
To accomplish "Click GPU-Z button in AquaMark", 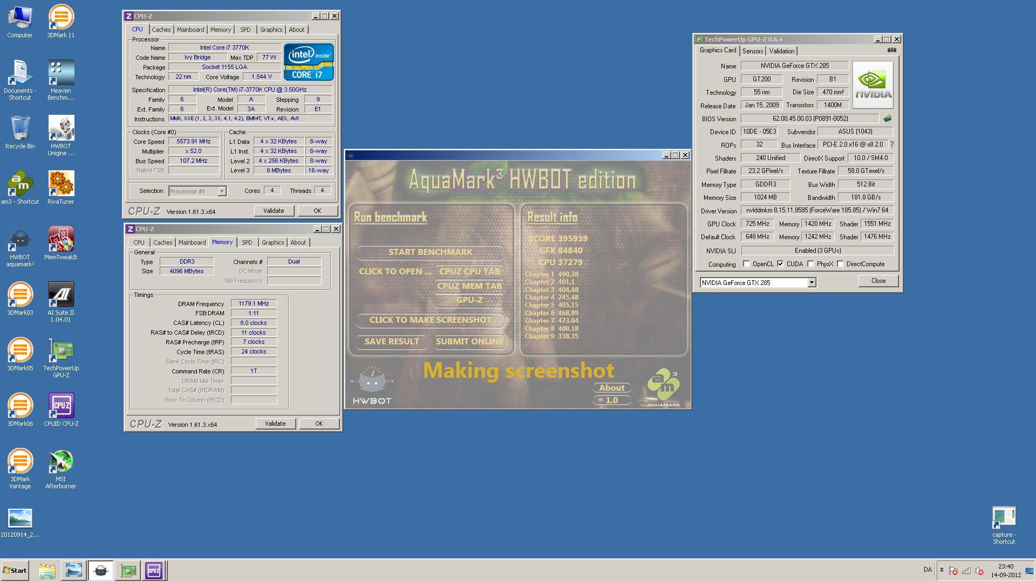I will (x=469, y=300).
